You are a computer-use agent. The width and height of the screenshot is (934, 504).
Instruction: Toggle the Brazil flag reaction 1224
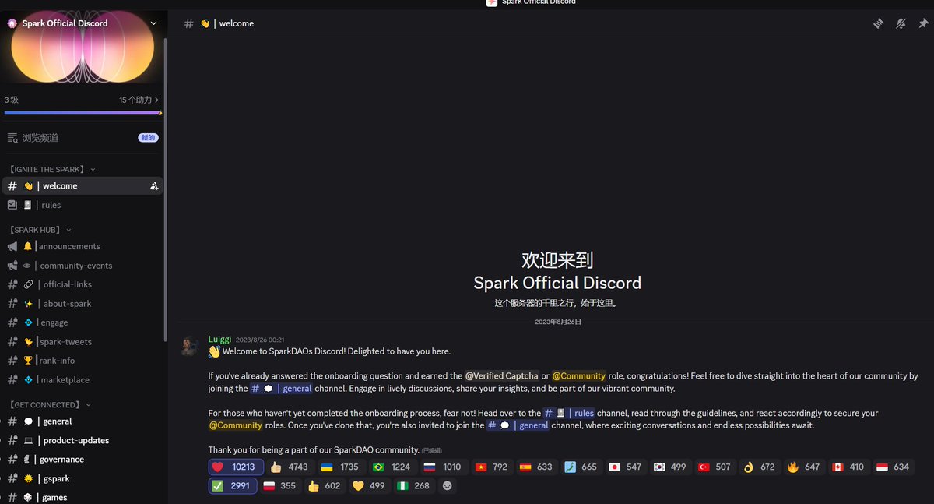[x=392, y=467]
